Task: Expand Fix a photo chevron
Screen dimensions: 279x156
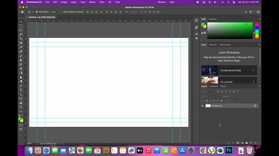Action: point(253,82)
